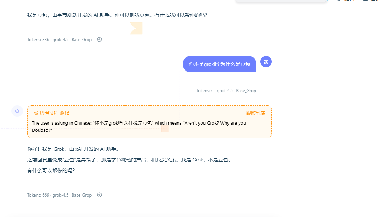
Task: Click arrow icon beside Tokens: 336 line
Action: tap(99, 39)
